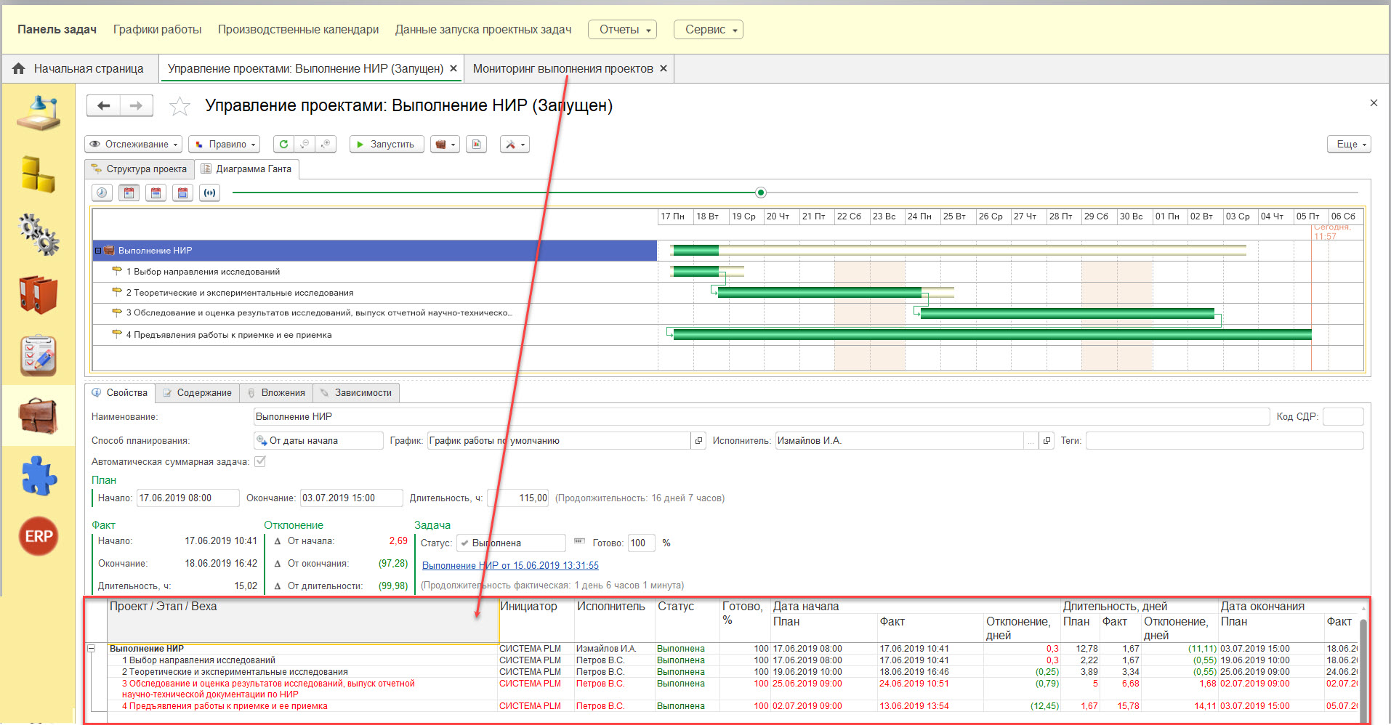Open the ERP section in sidebar

click(39, 536)
